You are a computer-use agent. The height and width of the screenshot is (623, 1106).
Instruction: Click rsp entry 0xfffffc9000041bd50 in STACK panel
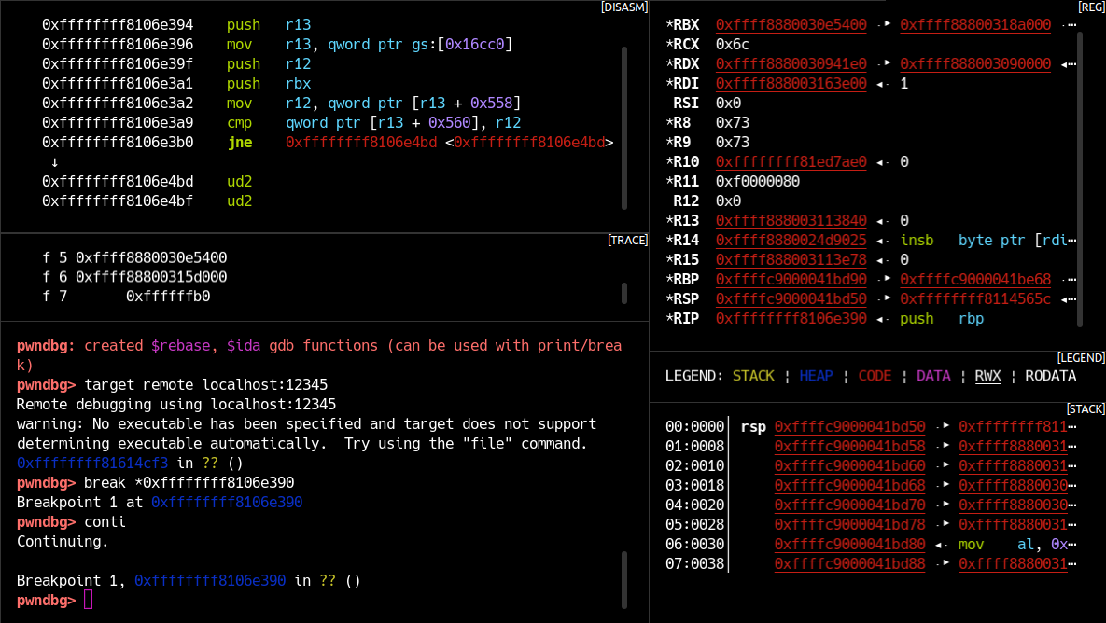(849, 426)
